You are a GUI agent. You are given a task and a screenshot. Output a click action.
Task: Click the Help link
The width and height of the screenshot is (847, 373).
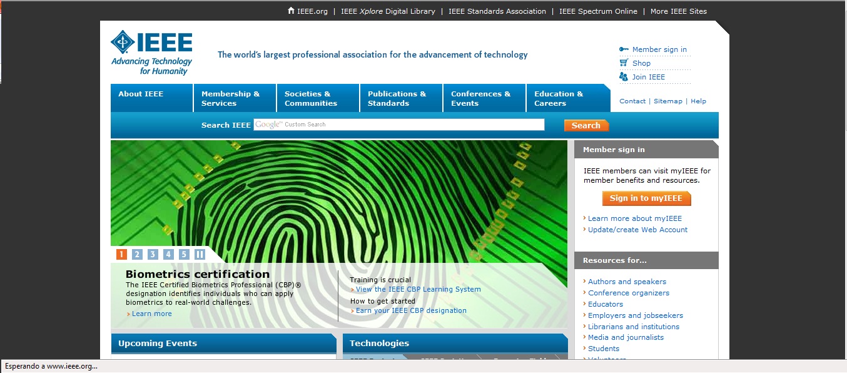point(698,101)
